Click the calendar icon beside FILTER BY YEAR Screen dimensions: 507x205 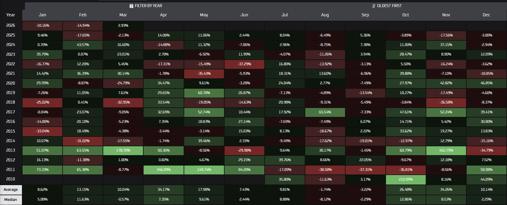[131, 6]
